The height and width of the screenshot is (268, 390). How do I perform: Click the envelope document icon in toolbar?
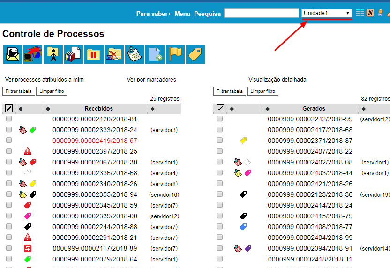(x=13, y=54)
